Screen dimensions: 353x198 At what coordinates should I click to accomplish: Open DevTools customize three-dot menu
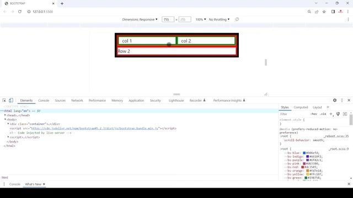[342, 100]
